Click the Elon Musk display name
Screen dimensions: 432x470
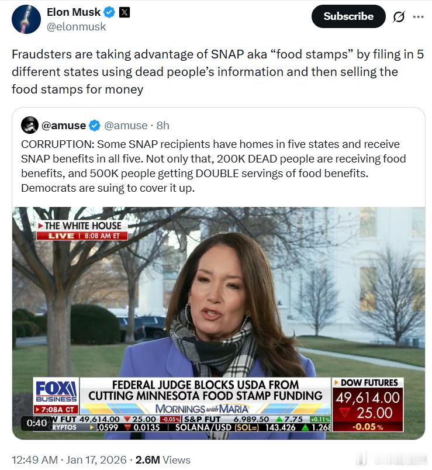[x=72, y=11]
